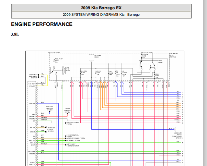207x166 pixels.
Task: Click the "O2 UP FUSE" label
Action: [x=117, y=74]
